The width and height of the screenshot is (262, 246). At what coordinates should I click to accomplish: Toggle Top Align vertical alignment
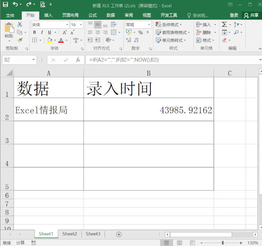point(90,25)
